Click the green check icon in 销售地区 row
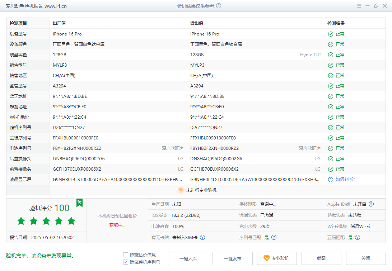Image resolution: width=392 pixels, height=271 pixels. click(331, 76)
